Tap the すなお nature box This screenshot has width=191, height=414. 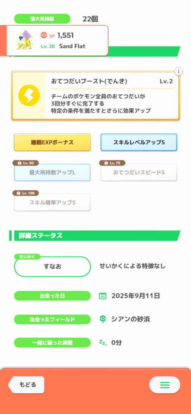tap(52, 266)
